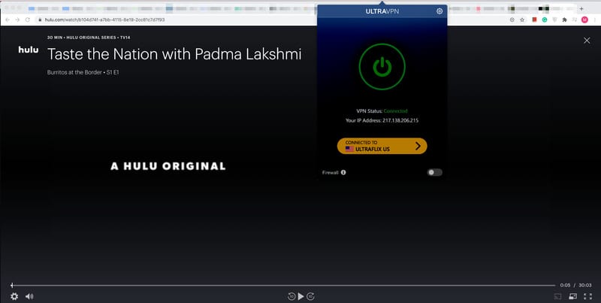Show the Firewall info tooltip icon
This screenshot has width=601, height=303.
click(x=343, y=173)
